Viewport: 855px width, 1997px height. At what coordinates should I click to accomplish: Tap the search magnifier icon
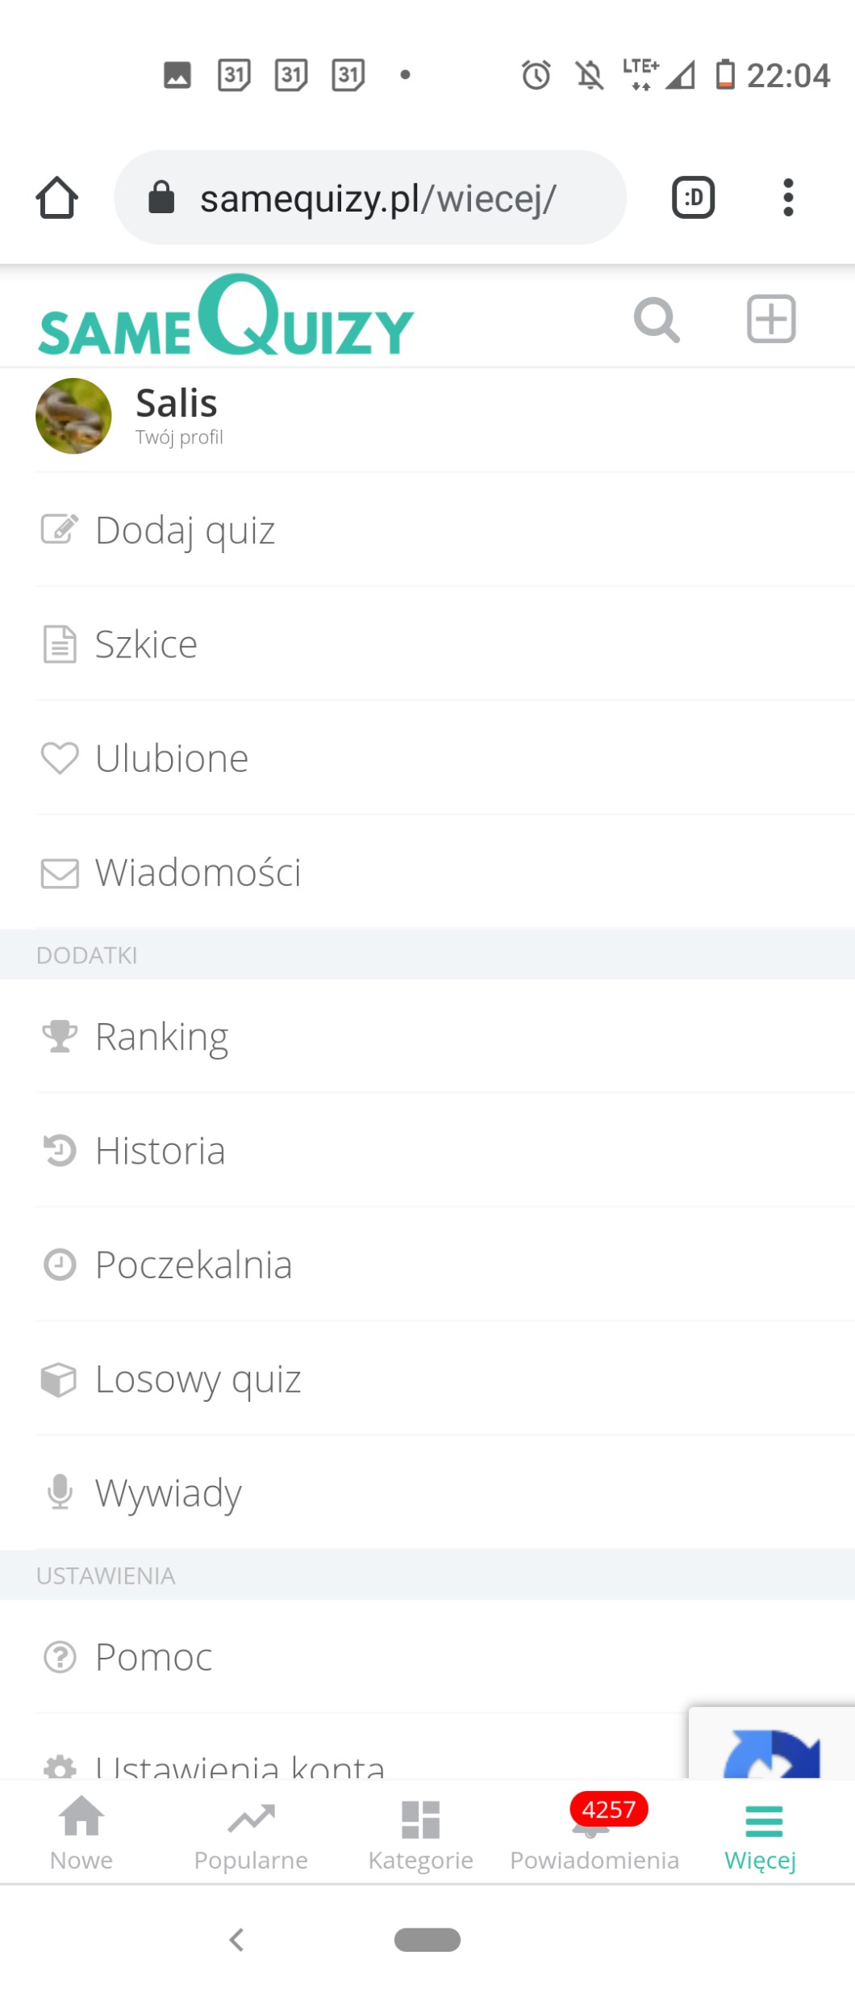(657, 320)
